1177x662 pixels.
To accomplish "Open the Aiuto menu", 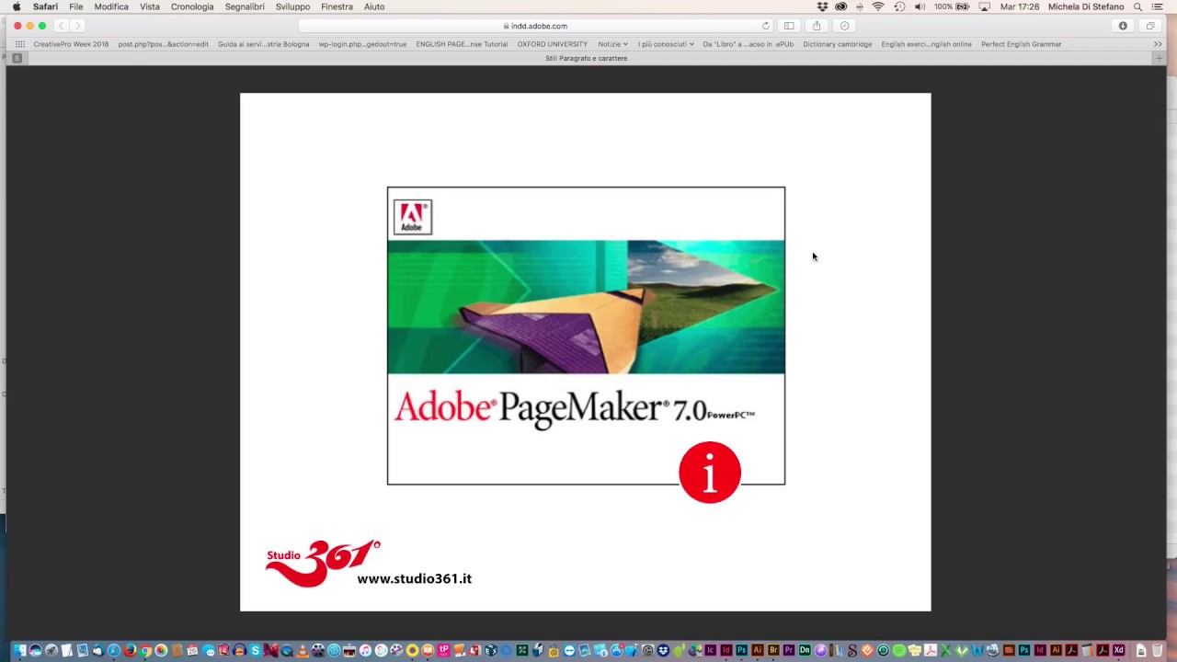I will [x=374, y=6].
